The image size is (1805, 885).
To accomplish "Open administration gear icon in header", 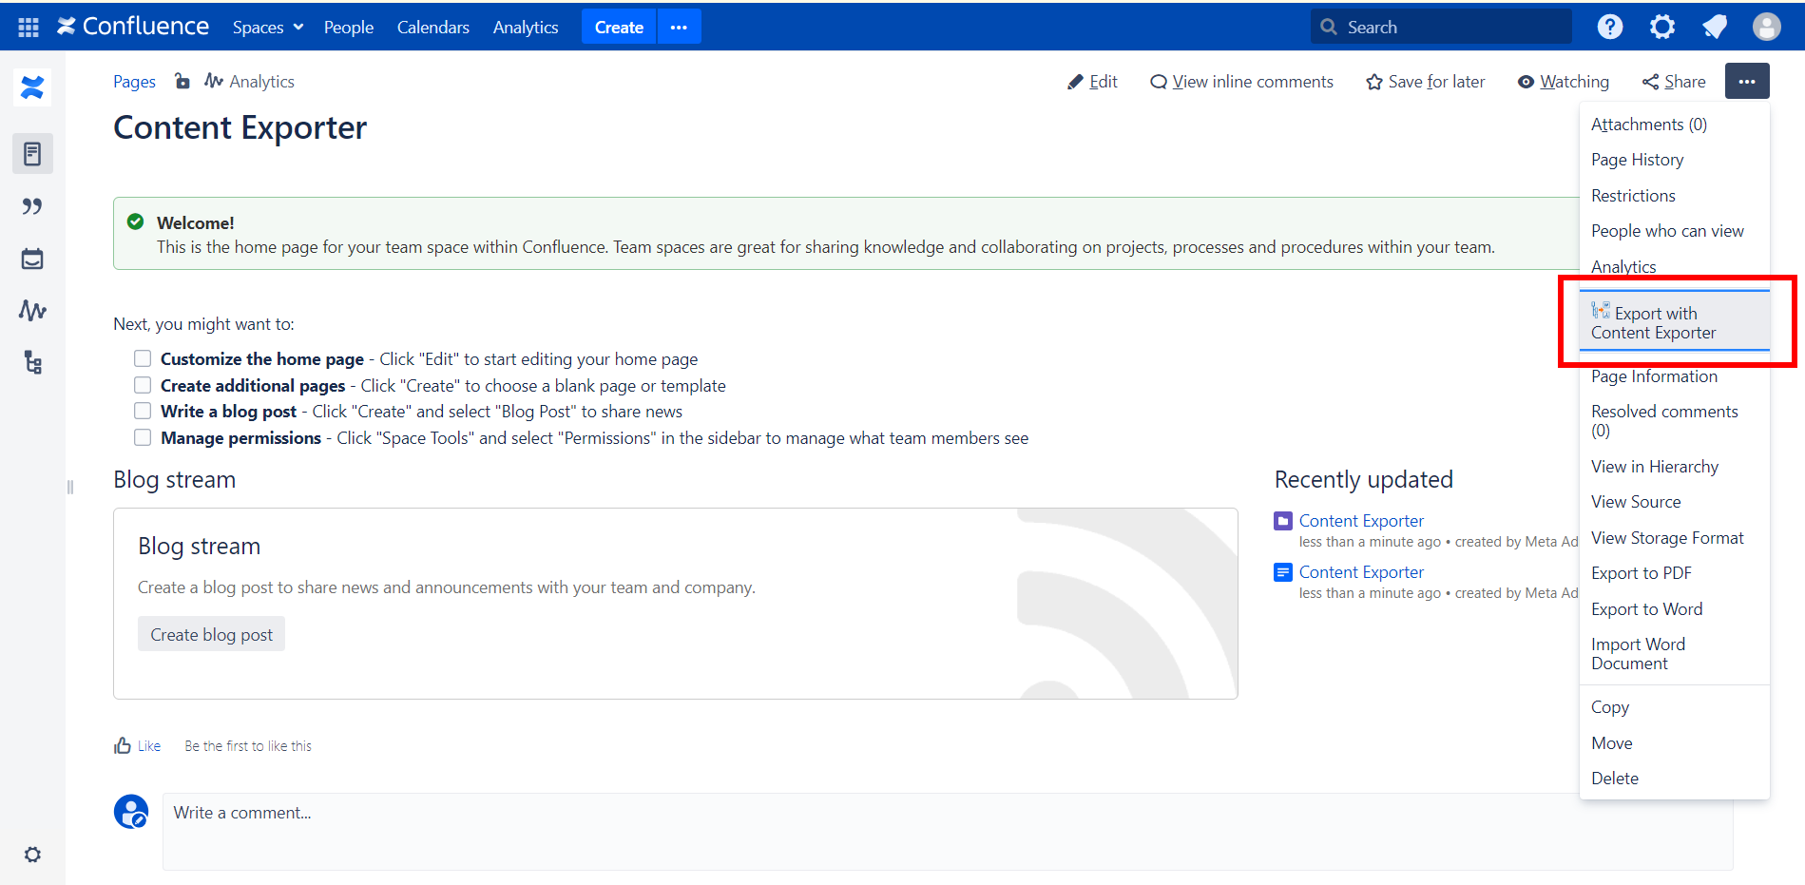I will tap(1661, 27).
